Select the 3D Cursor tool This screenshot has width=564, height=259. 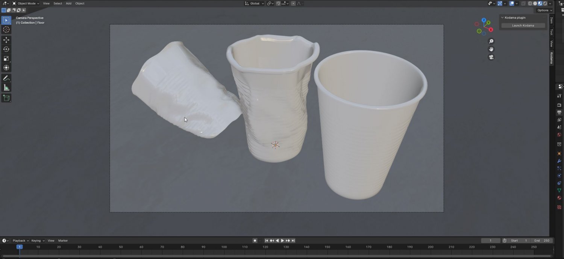6,30
